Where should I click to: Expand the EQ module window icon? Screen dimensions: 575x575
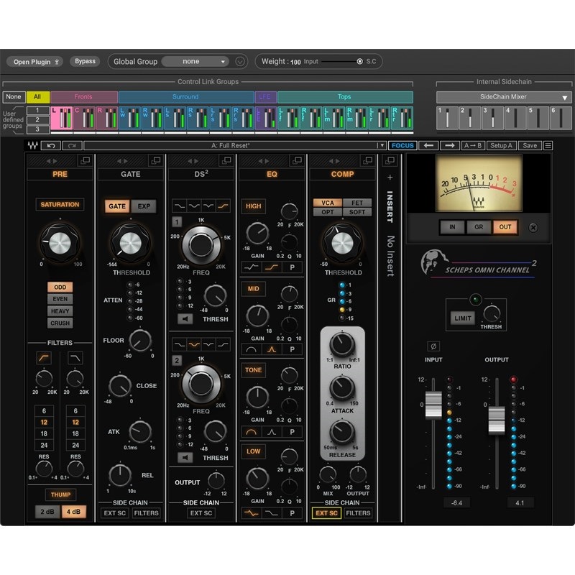click(x=298, y=160)
